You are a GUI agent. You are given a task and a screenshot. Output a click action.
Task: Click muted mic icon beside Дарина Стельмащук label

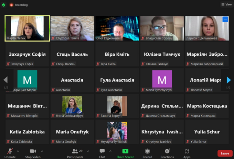143,116
